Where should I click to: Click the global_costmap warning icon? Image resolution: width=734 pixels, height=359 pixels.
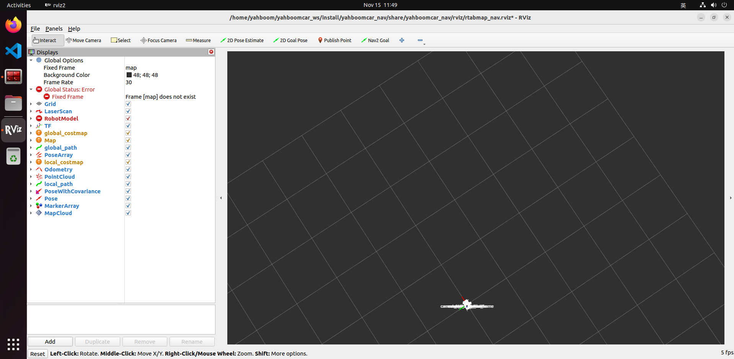tap(39, 133)
